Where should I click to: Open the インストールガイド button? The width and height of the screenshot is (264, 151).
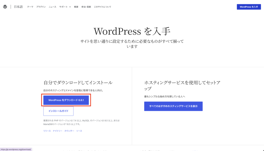(58, 111)
